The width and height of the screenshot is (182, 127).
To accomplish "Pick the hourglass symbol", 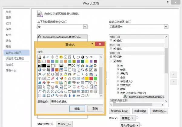I will click(65, 87).
